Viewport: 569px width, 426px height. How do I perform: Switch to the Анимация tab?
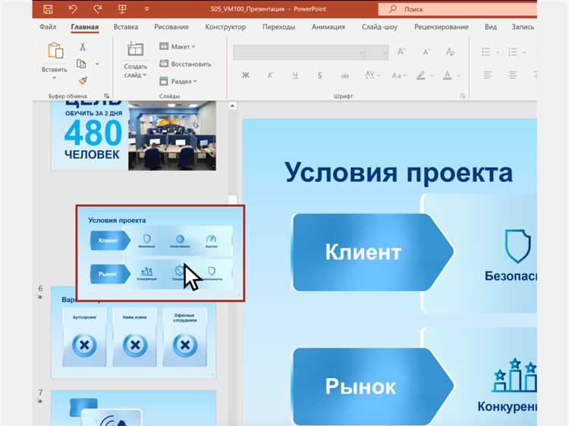[328, 27]
